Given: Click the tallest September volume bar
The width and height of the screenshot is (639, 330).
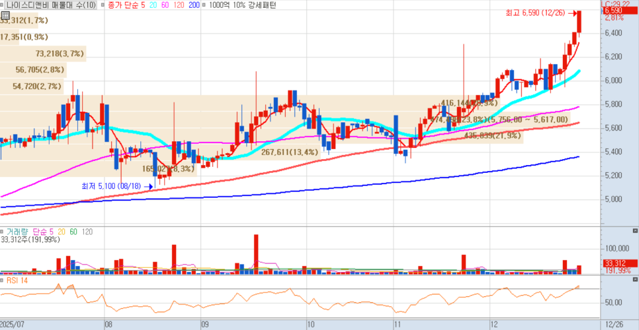Looking at the screenshot, I should pos(256,254).
